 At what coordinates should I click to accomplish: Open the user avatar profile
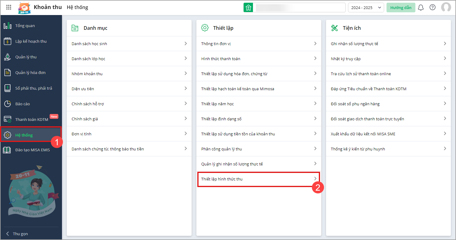point(446,8)
